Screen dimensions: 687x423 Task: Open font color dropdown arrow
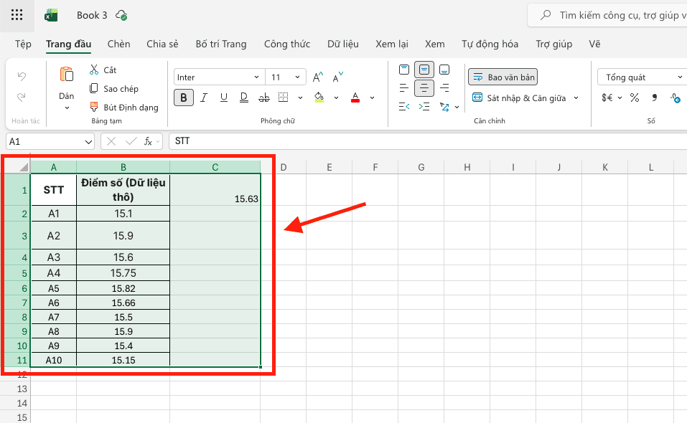(372, 98)
